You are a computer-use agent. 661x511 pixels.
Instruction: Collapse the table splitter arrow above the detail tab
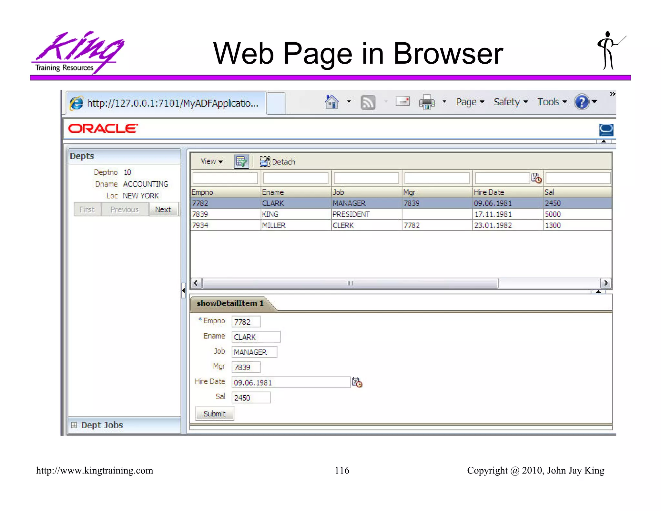(598, 291)
